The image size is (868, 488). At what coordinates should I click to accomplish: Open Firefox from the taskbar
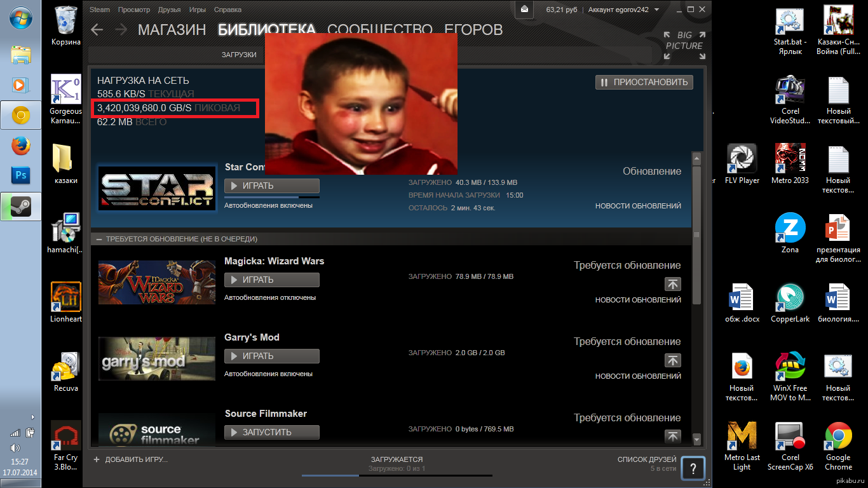[x=21, y=146]
